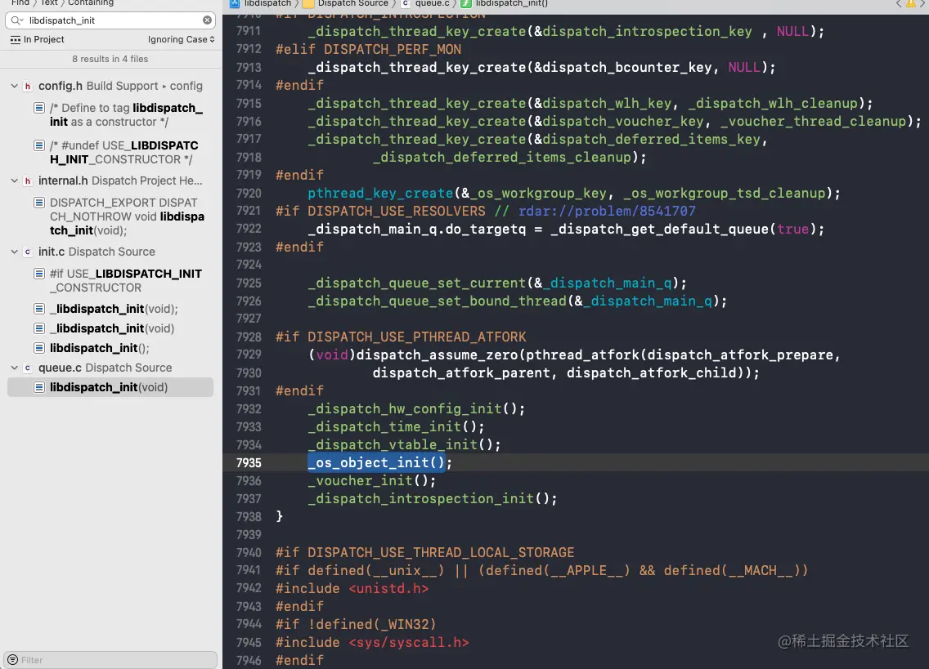
Task: Open the filter options icon
Action: [x=12, y=659]
